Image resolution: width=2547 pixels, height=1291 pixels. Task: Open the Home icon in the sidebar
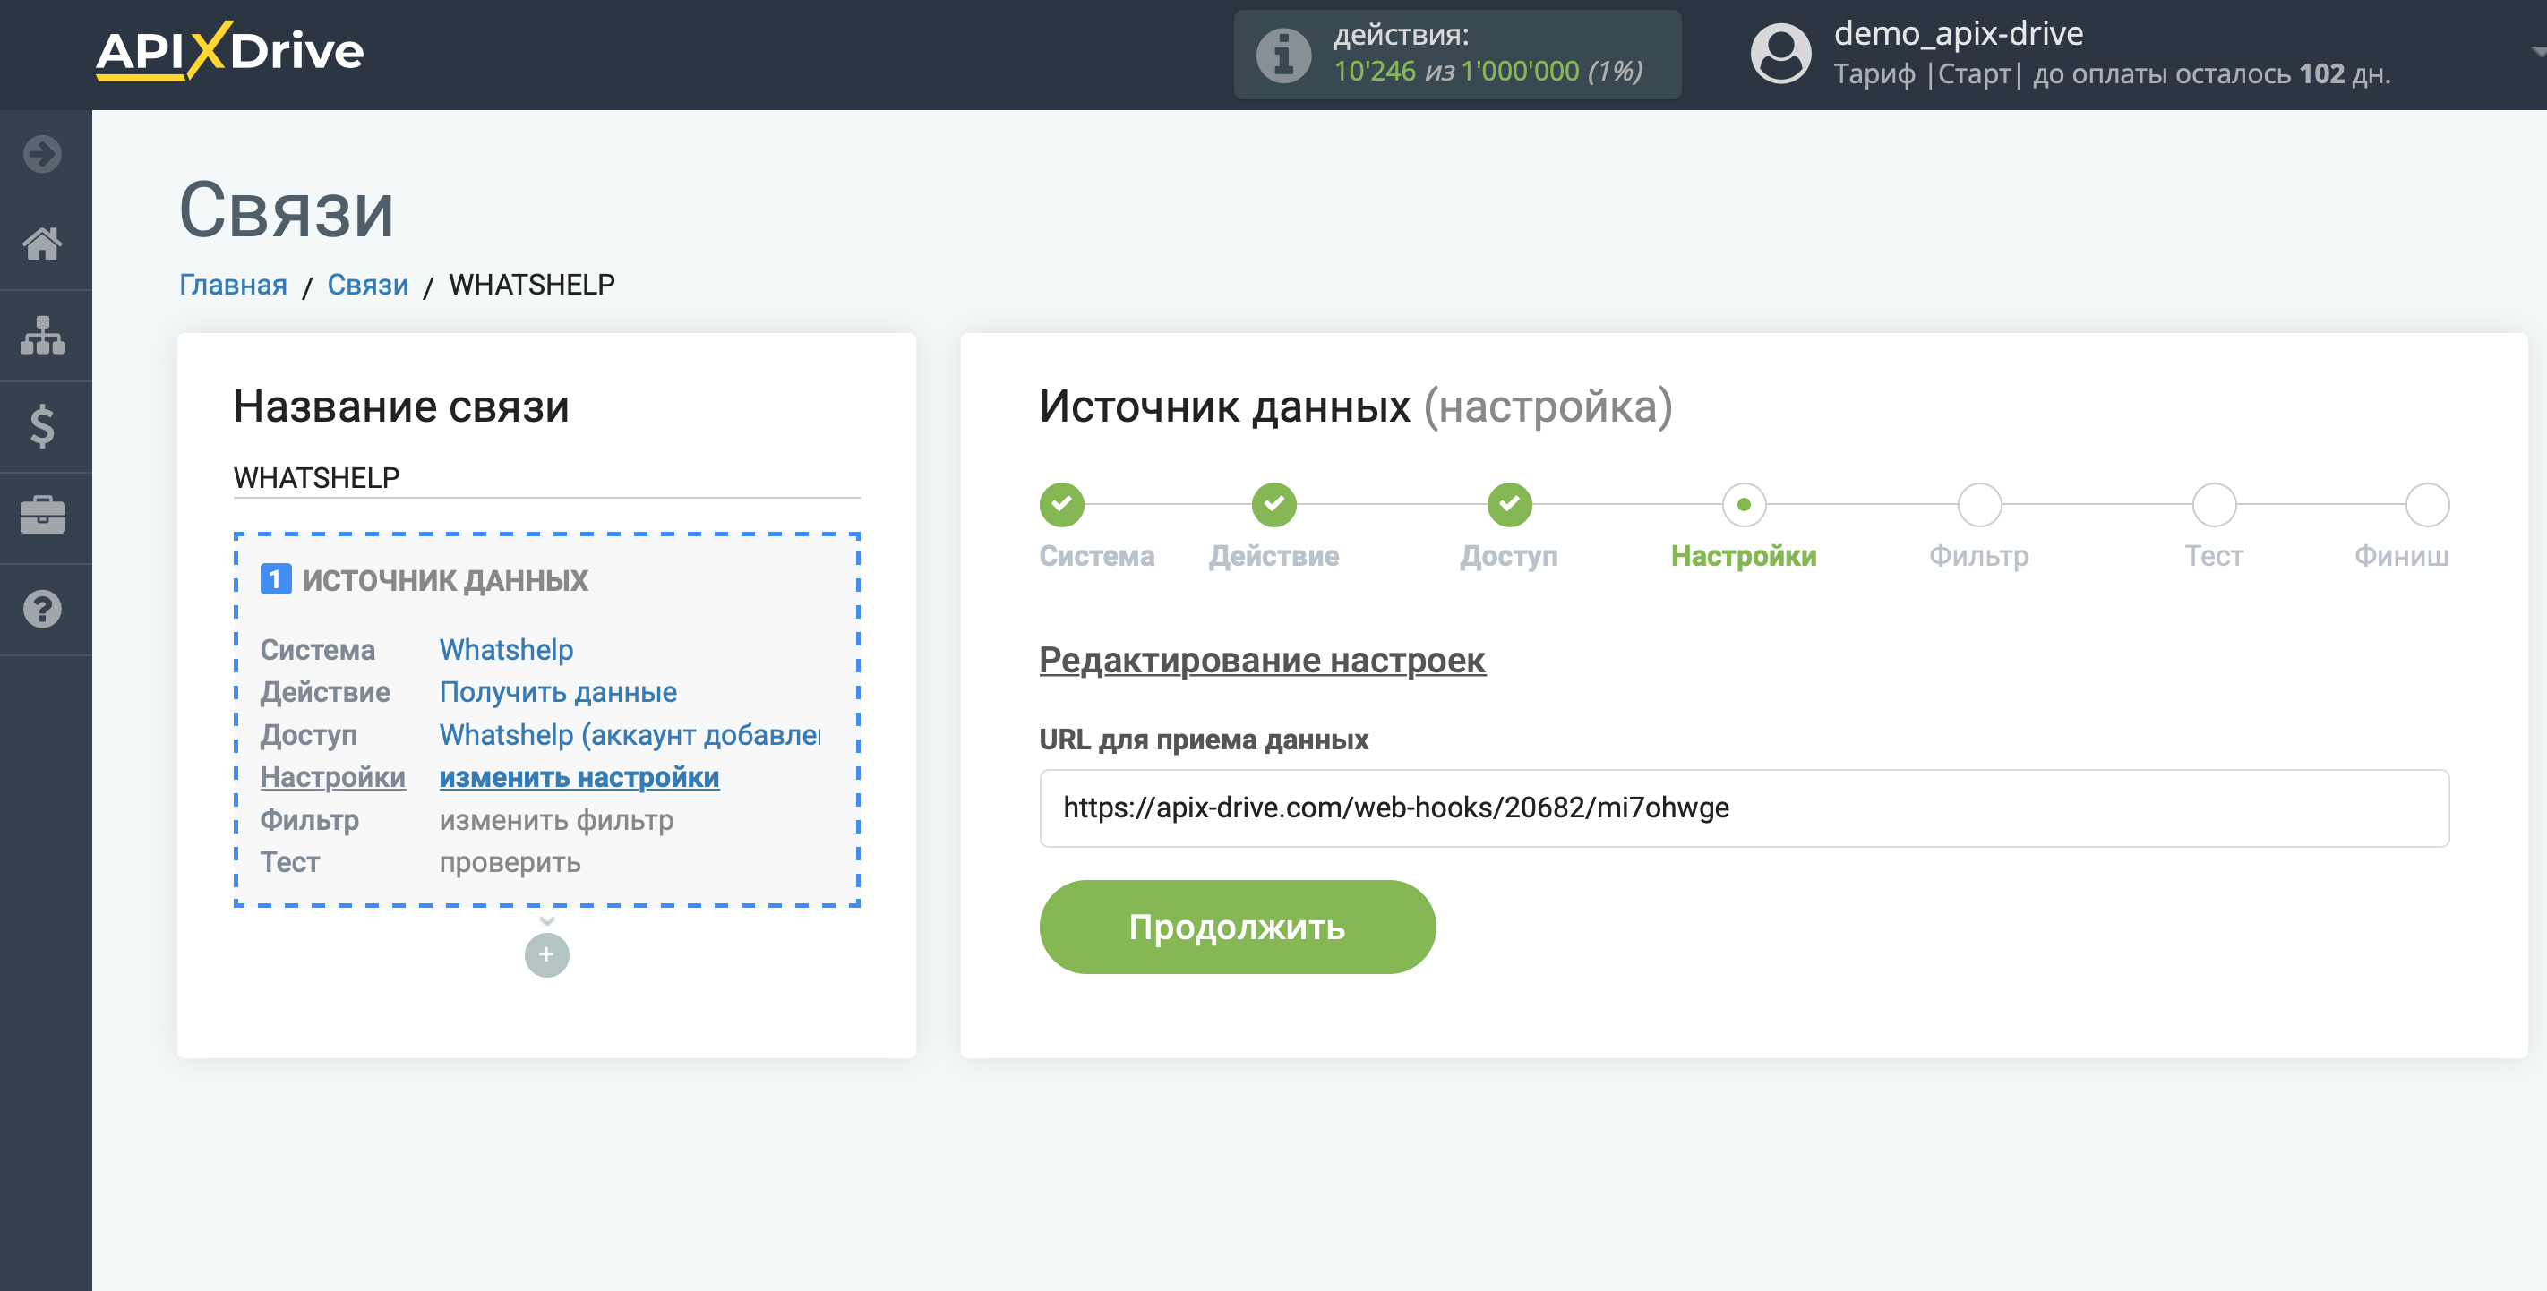(42, 244)
